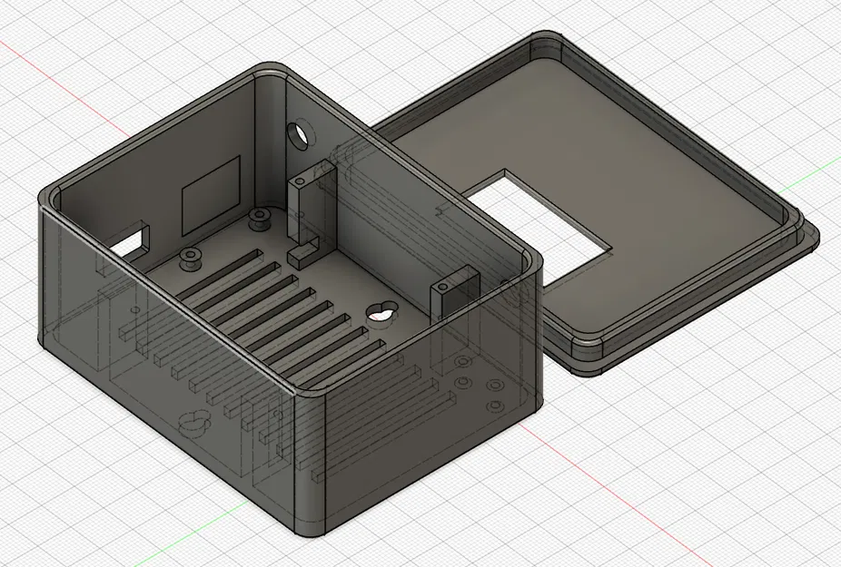Select the tall L-shaped bracket inside the box
The height and width of the screenshot is (567, 841).
[312, 214]
